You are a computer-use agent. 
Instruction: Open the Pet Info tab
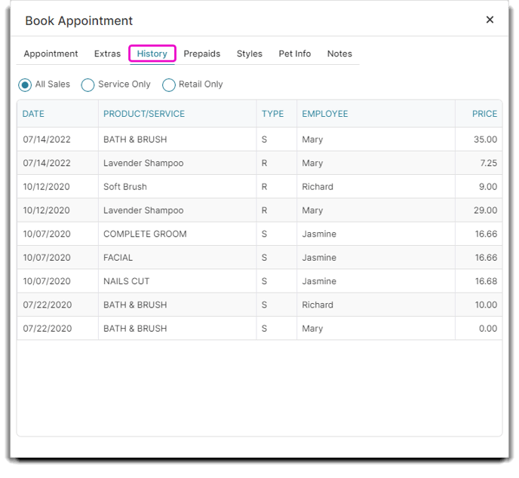295,54
